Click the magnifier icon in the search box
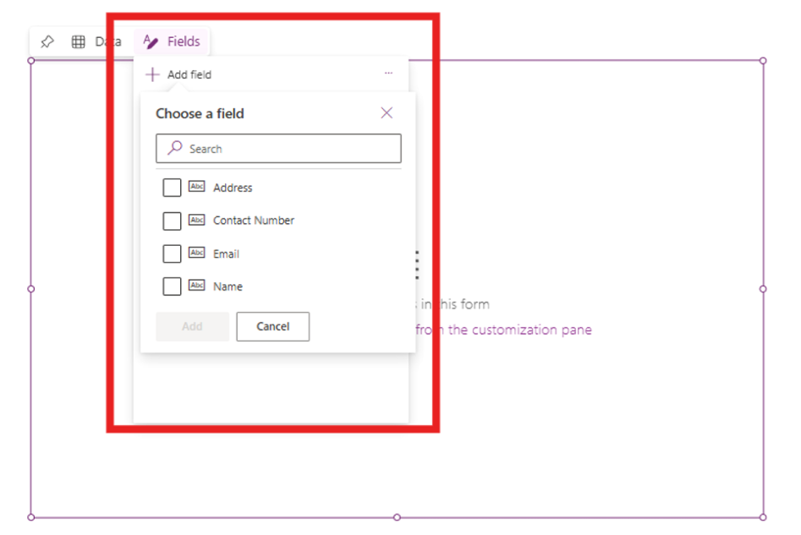 [175, 148]
